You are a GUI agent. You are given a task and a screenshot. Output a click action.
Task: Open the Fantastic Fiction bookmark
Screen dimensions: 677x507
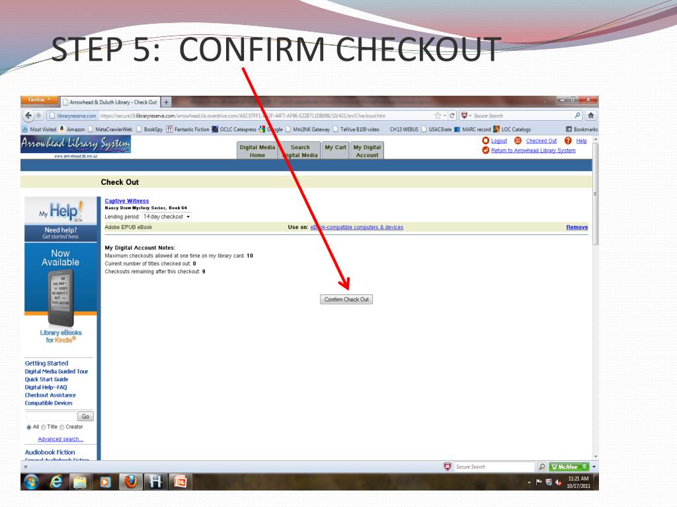(x=188, y=129)
